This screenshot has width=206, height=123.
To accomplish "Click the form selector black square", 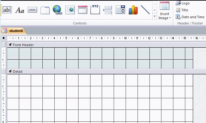I will pos(3,38).
